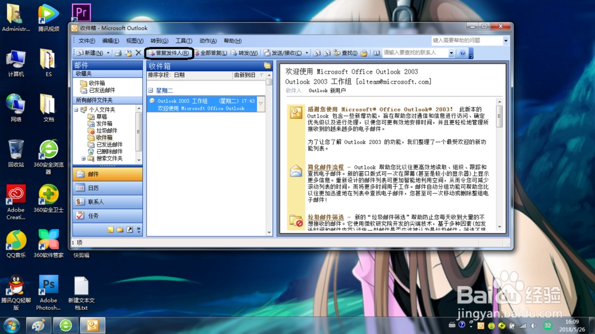The image size is (595, 334).
Task: Click the reading pane vertical scrollbar
Action: [x=499, y=164]
